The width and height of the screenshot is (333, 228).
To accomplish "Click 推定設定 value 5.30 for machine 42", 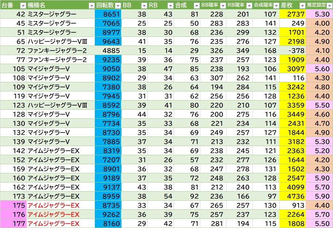I will pos(319,14).
